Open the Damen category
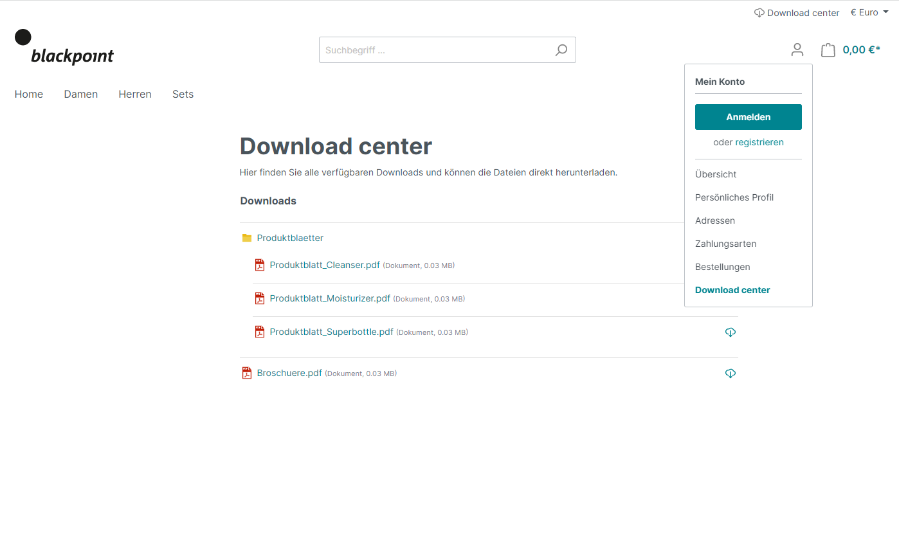 point(81,94)
